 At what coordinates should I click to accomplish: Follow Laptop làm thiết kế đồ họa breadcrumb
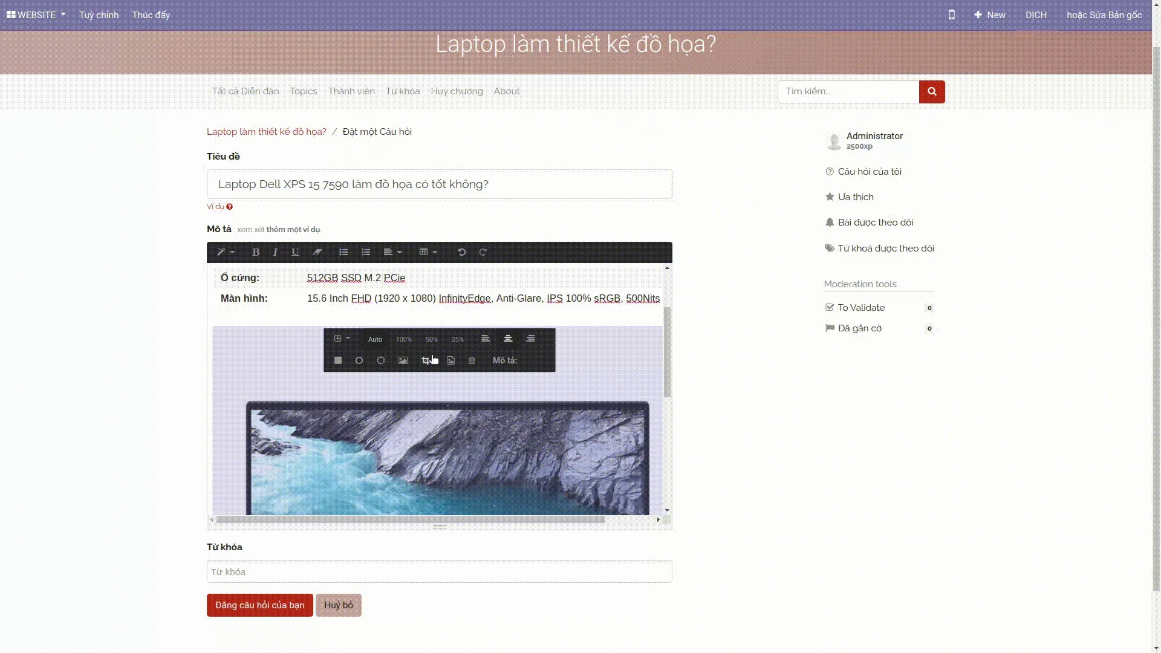coord(267,132)
